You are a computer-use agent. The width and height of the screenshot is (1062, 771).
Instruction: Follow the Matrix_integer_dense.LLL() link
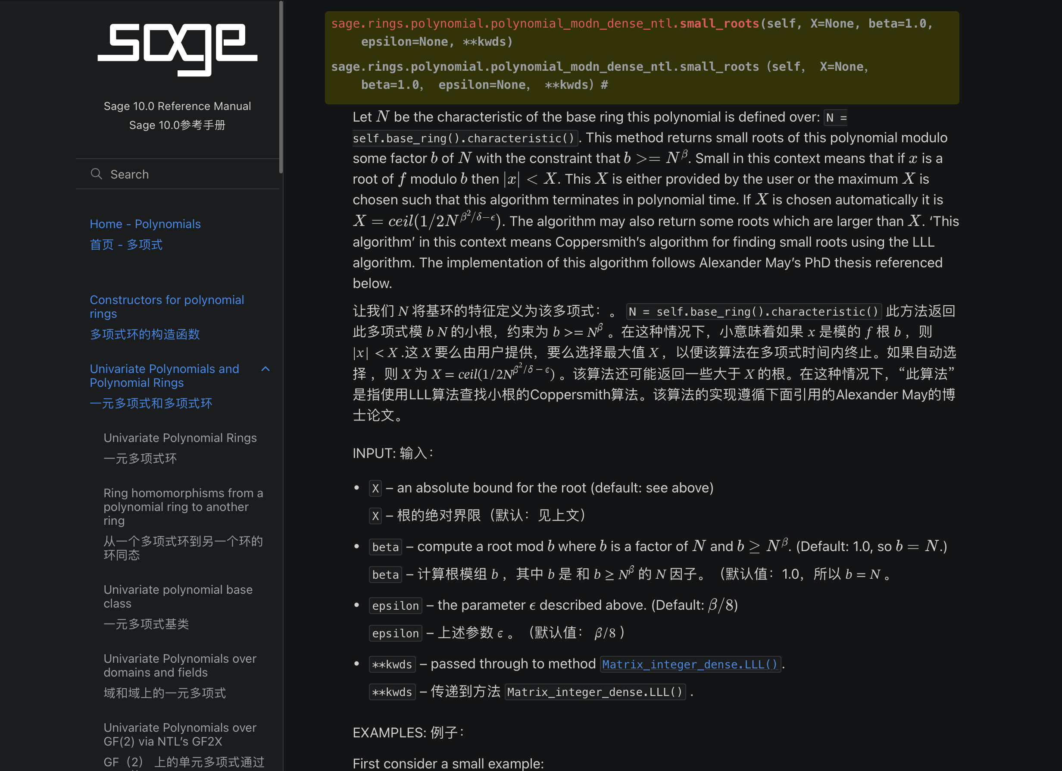pyautogui.click(x=690, y=664)
